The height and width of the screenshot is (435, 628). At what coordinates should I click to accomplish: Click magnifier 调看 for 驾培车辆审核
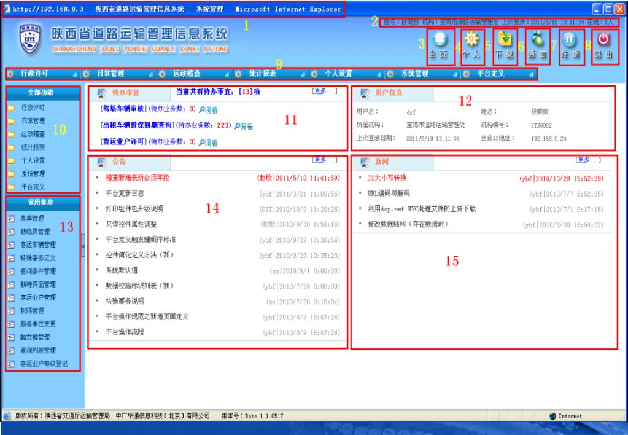[208, 110]
